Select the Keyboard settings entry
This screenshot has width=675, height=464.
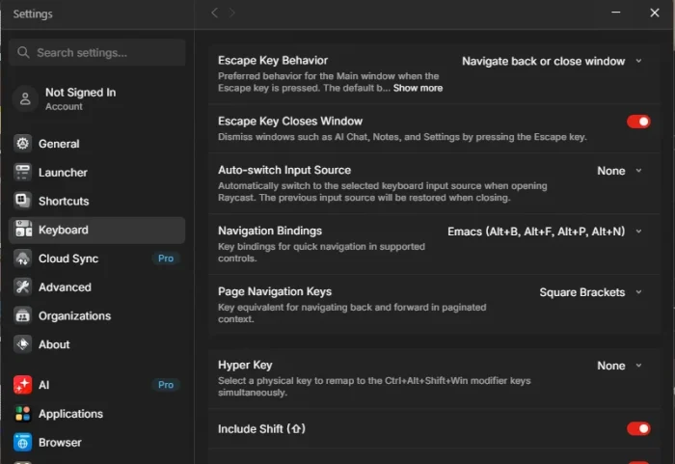[96, 230]
